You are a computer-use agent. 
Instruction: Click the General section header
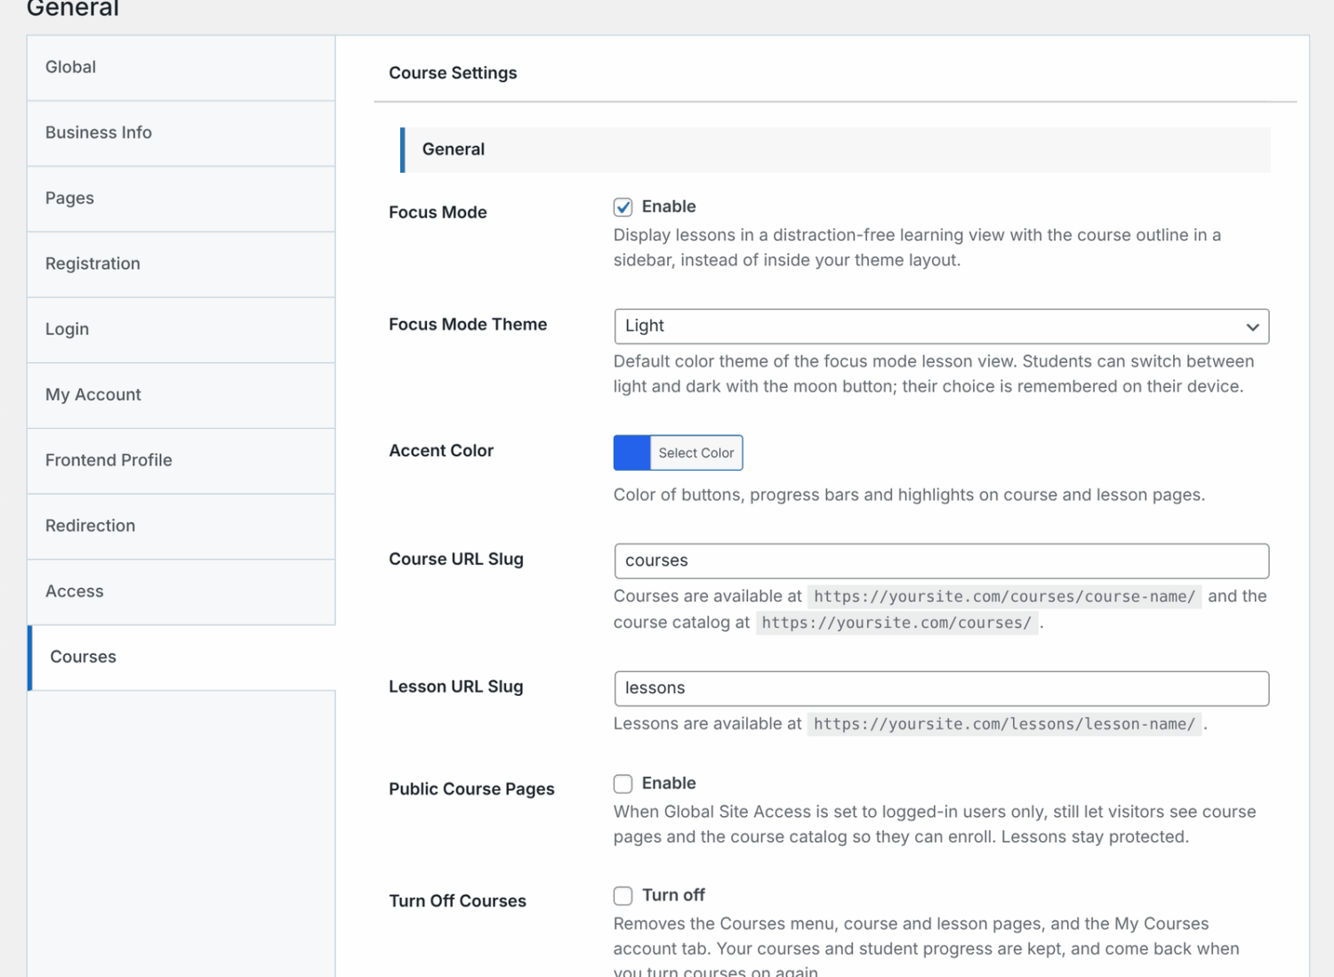tap(836, 149)
